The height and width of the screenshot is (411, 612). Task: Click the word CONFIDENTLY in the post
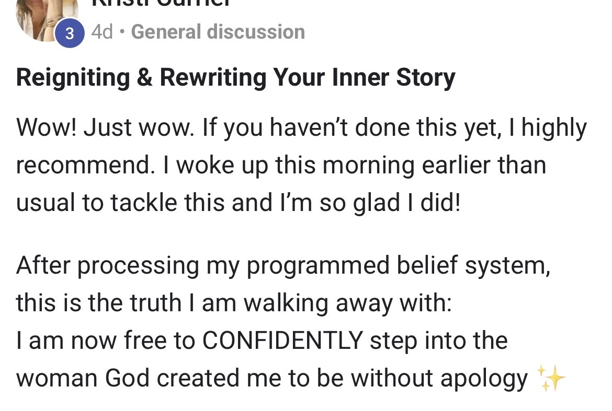(x=282, y=340)
